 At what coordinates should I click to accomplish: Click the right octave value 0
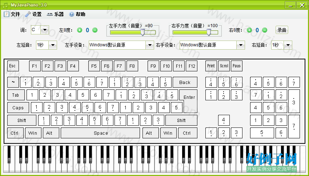[x=257, y=30]
